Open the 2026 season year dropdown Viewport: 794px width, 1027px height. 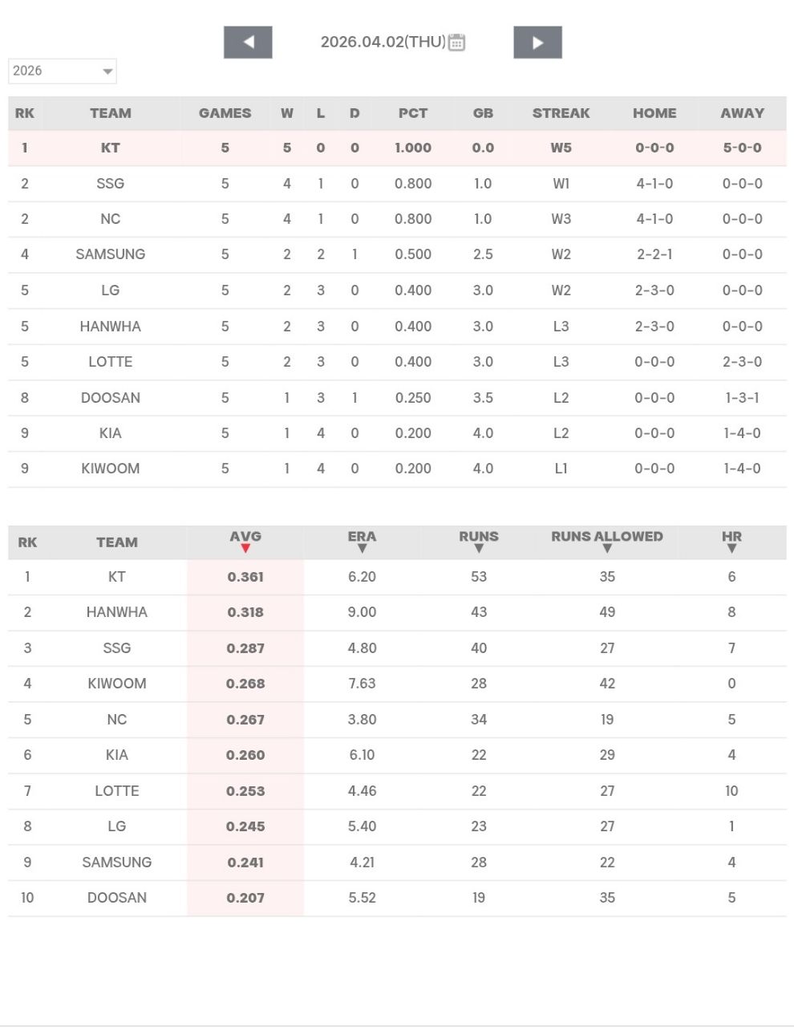[63, 71]
